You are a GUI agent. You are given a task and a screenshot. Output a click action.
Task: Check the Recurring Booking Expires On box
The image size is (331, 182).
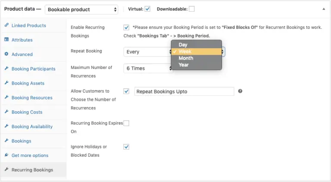[126, 123]
